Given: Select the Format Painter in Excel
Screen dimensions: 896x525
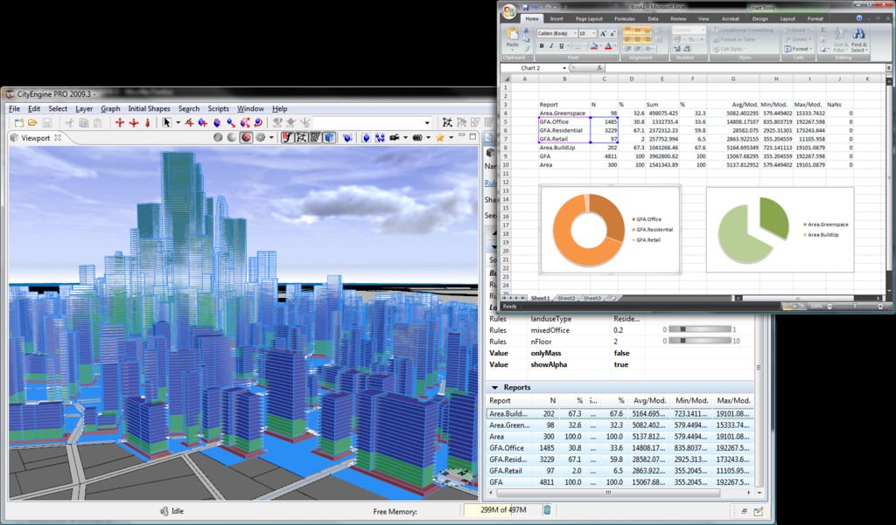Looking at the screenshot, I should coord(526,48).
